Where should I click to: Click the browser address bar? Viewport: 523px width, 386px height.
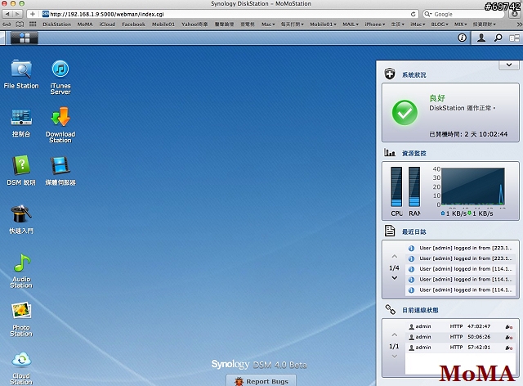229,14
